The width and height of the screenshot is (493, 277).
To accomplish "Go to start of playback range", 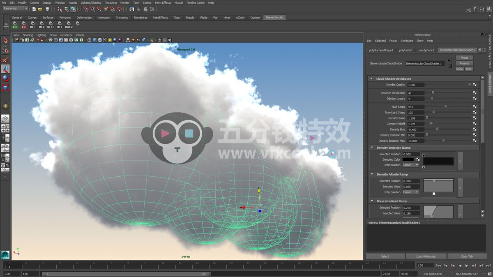I will (439, 265).
